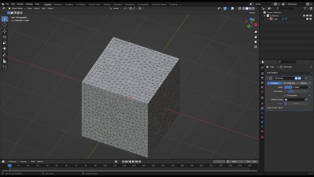This screenshot has width=314, height=177.
Task: Switch to the Modeling workspace tab
Action: point(58,4)
